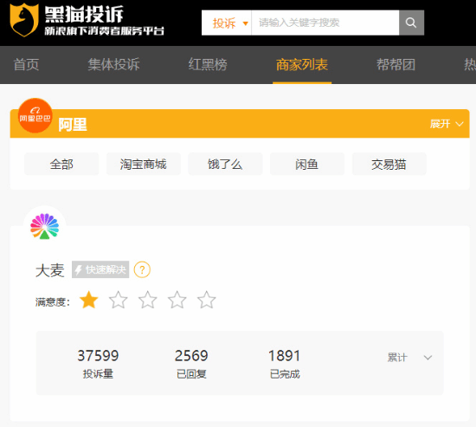Screen dimensions: 476x427
Task: Open 帮帮团 tab
Action: tap(396, 65)
